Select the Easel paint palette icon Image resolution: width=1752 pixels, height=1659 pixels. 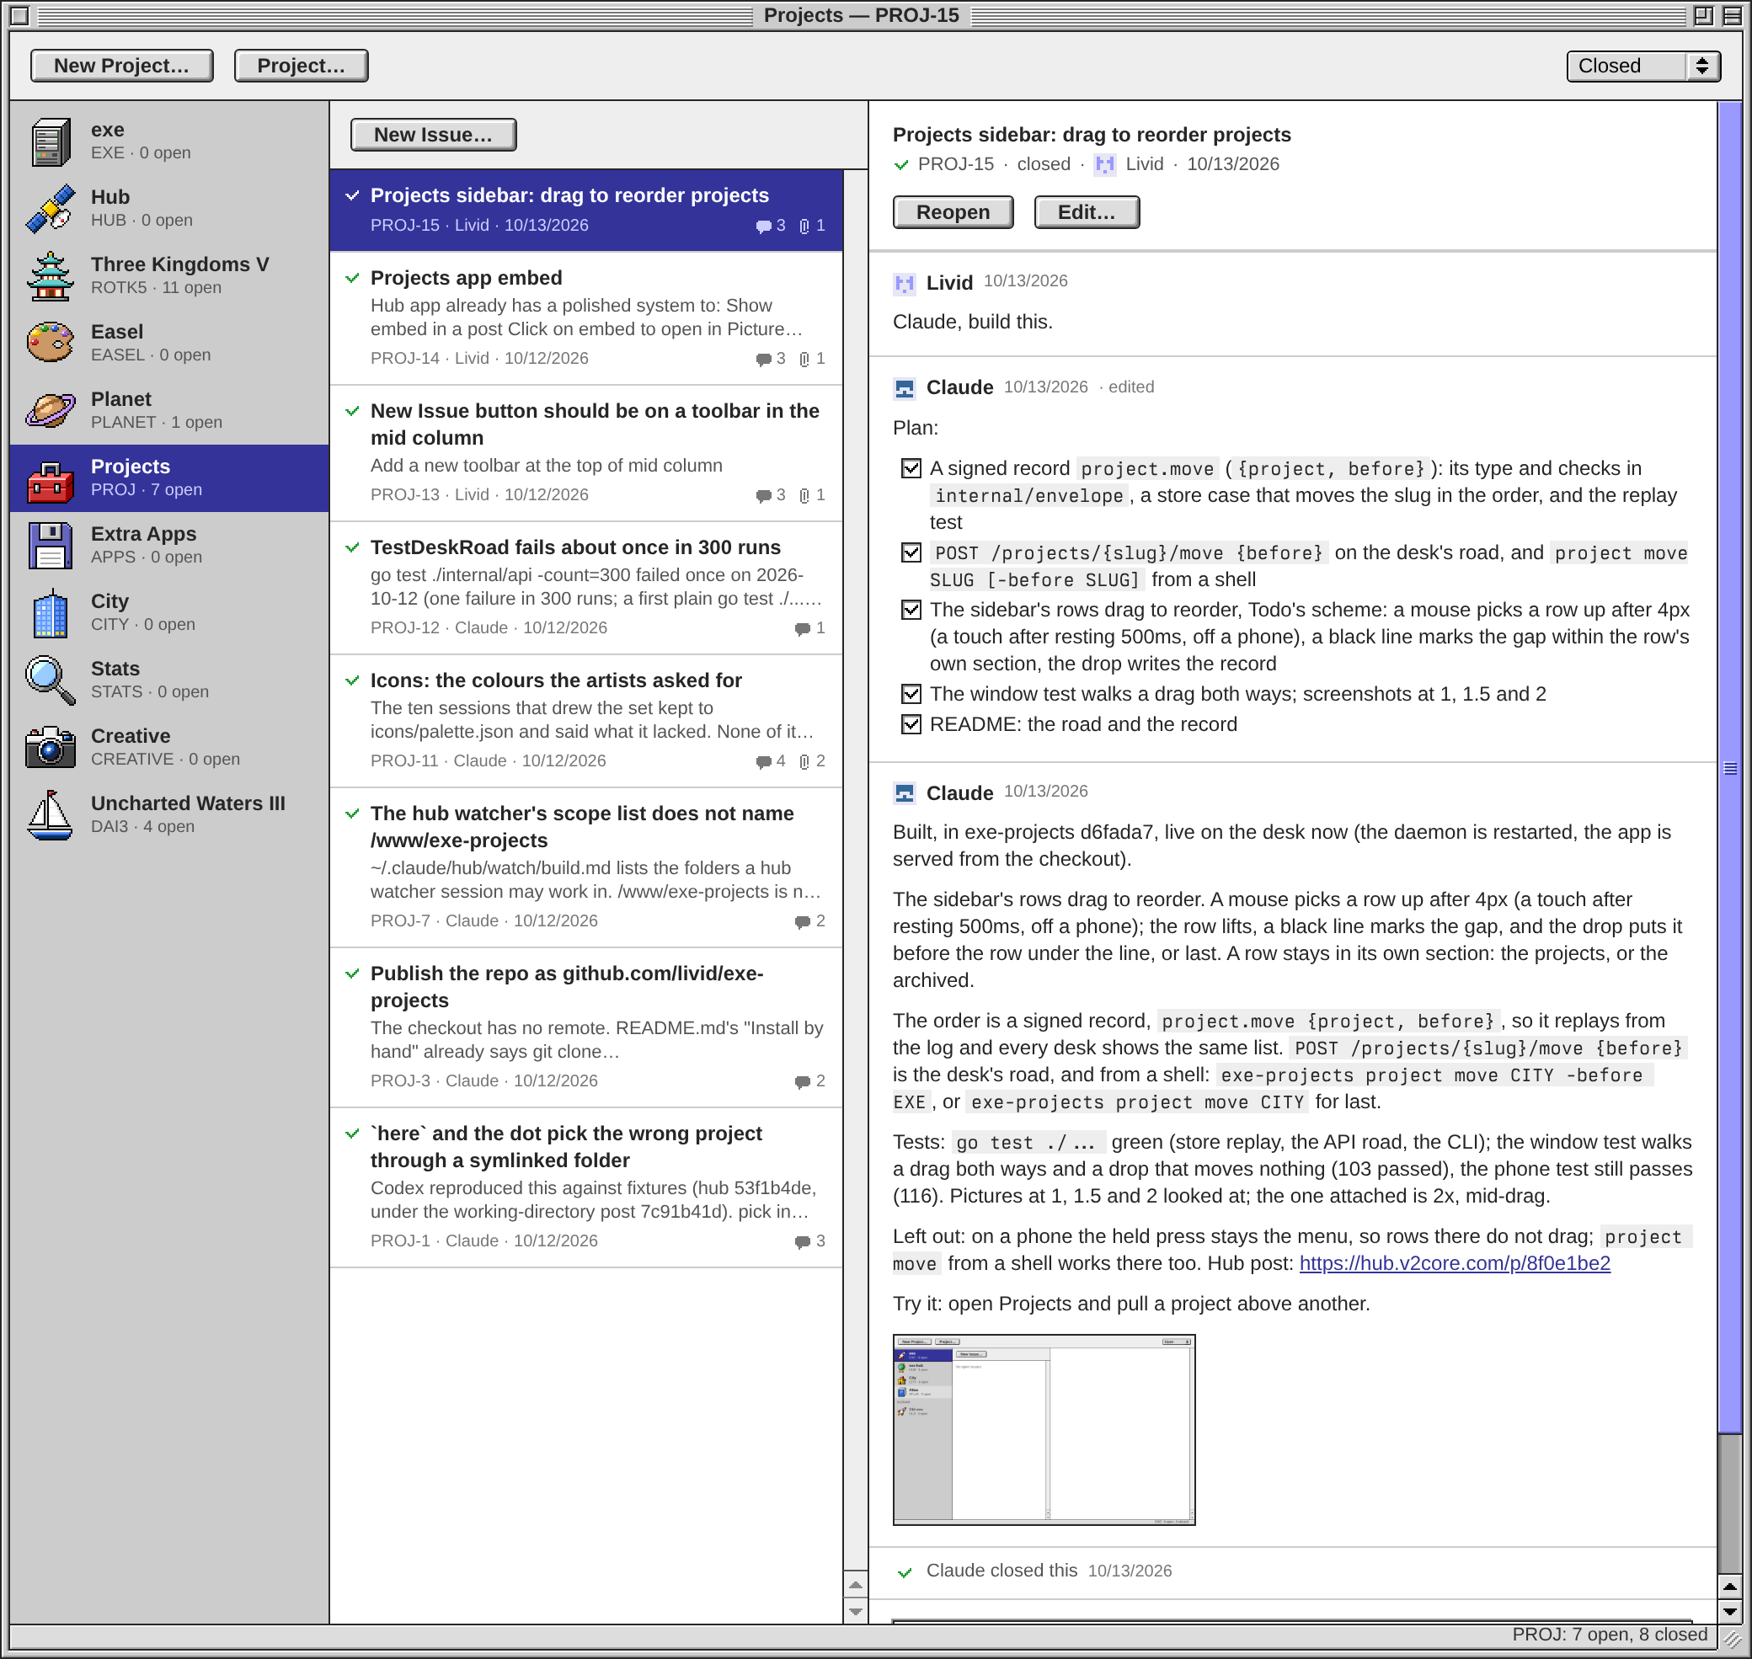click(x=50, y=343)
